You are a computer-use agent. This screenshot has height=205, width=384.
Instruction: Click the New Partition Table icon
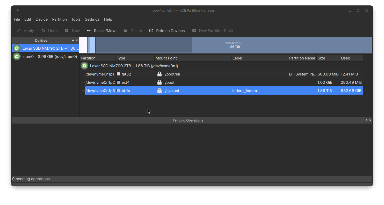click(194, 31)
